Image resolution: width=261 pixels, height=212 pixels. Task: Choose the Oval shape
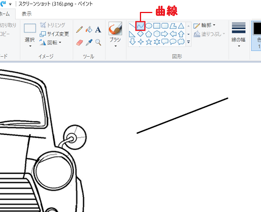pos(149,26)
